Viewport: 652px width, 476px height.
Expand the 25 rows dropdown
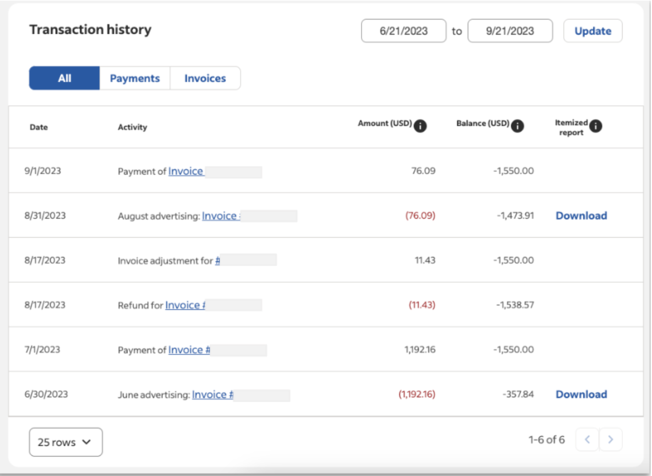65,442
